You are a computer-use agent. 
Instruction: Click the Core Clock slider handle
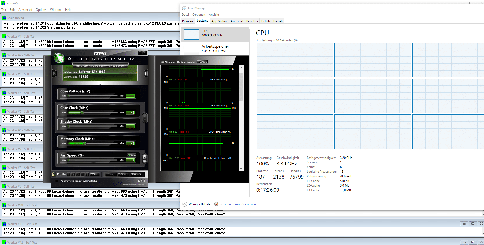[82, 113]
